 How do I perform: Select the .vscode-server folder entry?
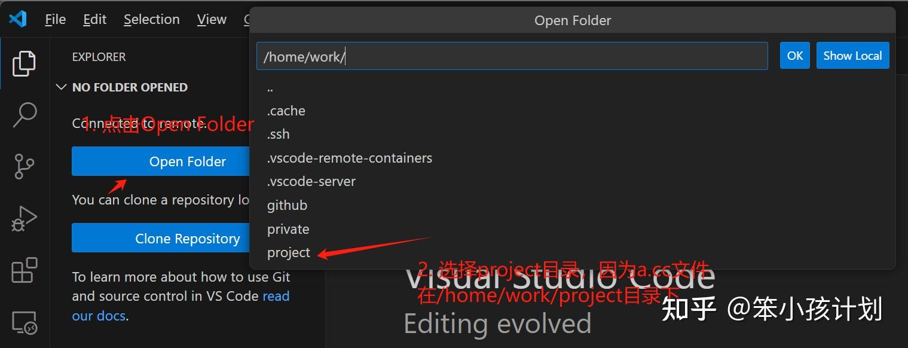pyautogui.click(x=311, y=181)
